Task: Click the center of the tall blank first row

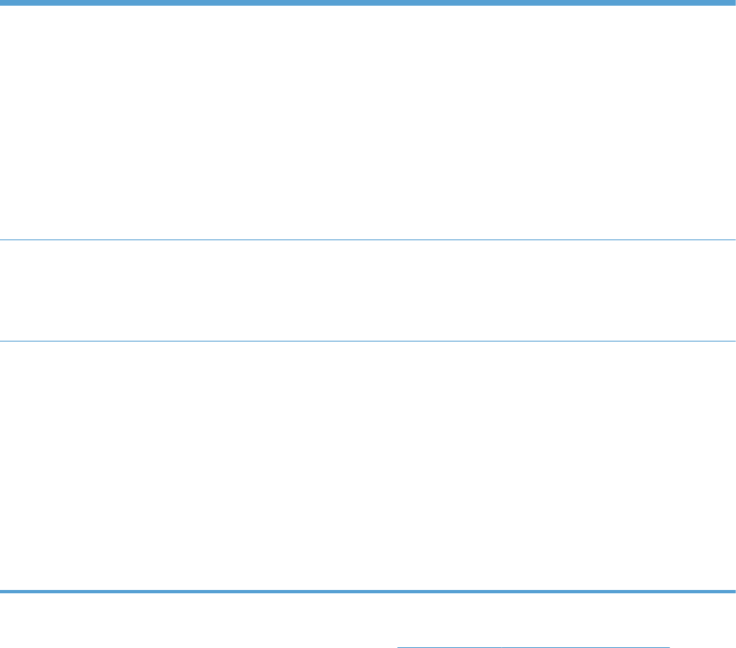Action: coord(368,123)
